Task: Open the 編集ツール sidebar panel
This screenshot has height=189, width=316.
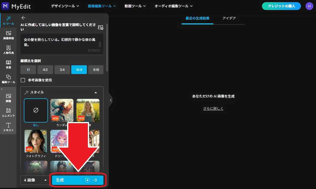Action: click(8, 79)
